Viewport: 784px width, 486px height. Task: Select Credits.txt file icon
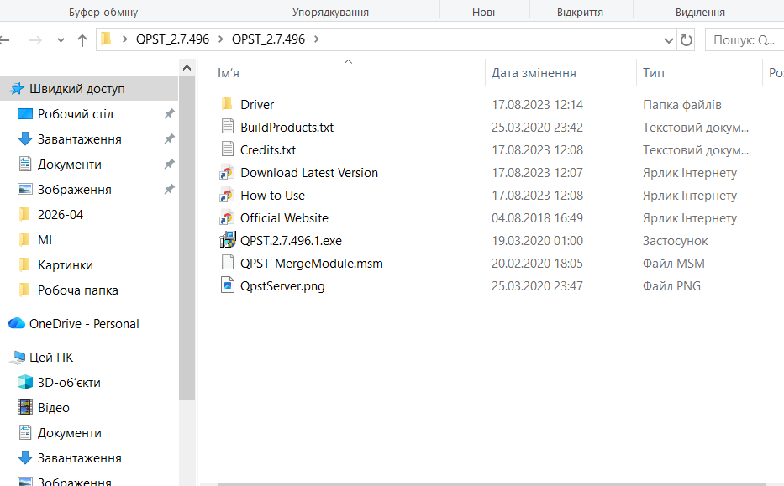click(228, 149)
